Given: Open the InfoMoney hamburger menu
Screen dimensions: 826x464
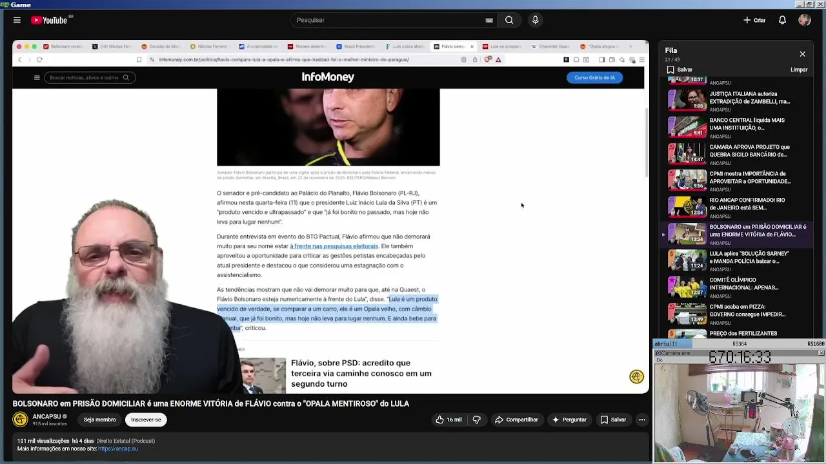Looking at the screenshot, I should (x=37, y=77).
